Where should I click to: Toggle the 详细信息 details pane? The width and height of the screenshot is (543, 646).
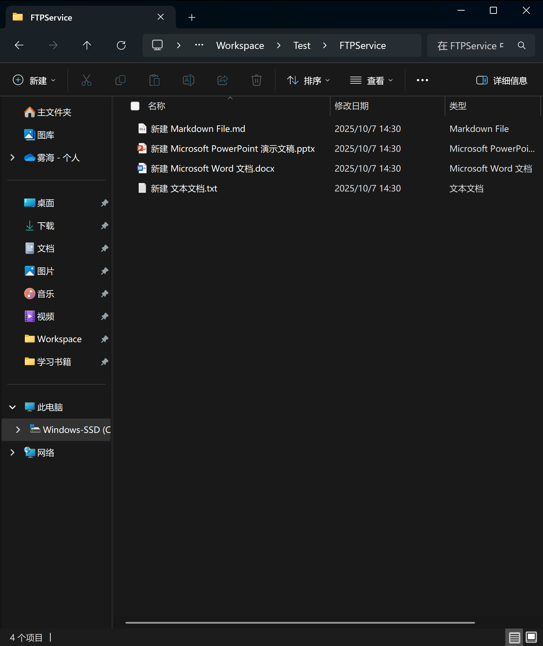[502, 80]
